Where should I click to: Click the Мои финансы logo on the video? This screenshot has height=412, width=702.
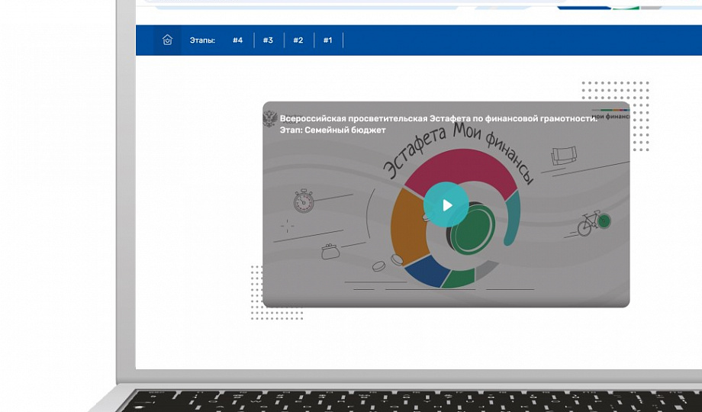point(610,114)
